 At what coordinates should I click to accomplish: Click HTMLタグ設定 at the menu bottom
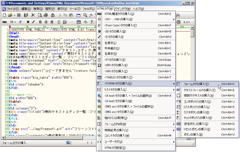[x=115, y=148]
